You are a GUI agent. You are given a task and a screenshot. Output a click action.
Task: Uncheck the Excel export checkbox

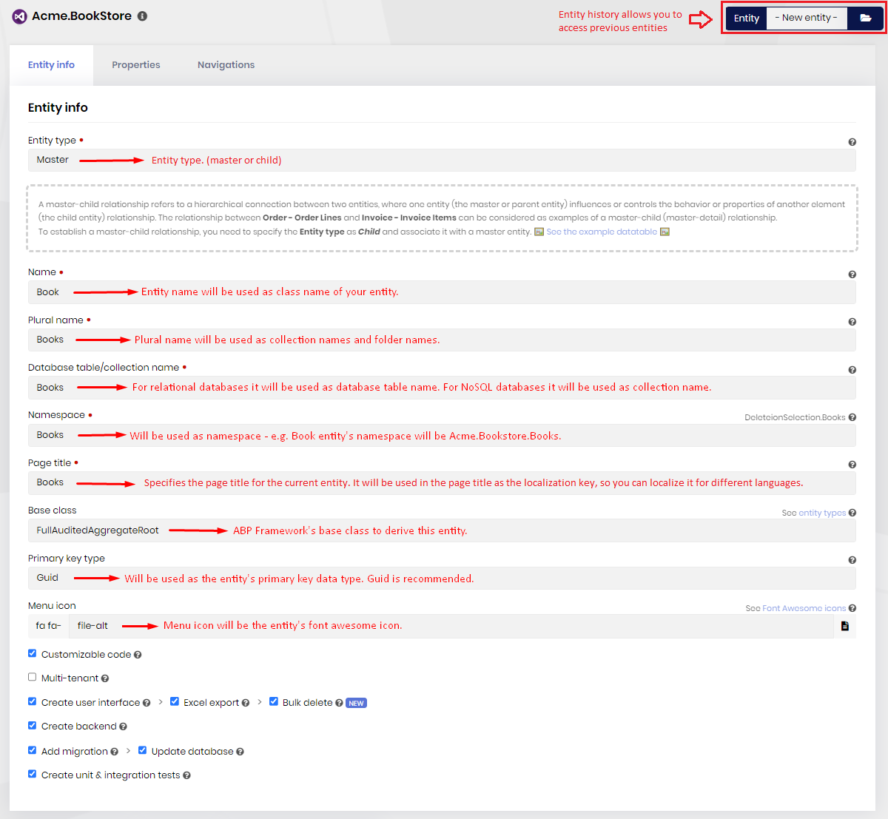[x=175, y=701]
